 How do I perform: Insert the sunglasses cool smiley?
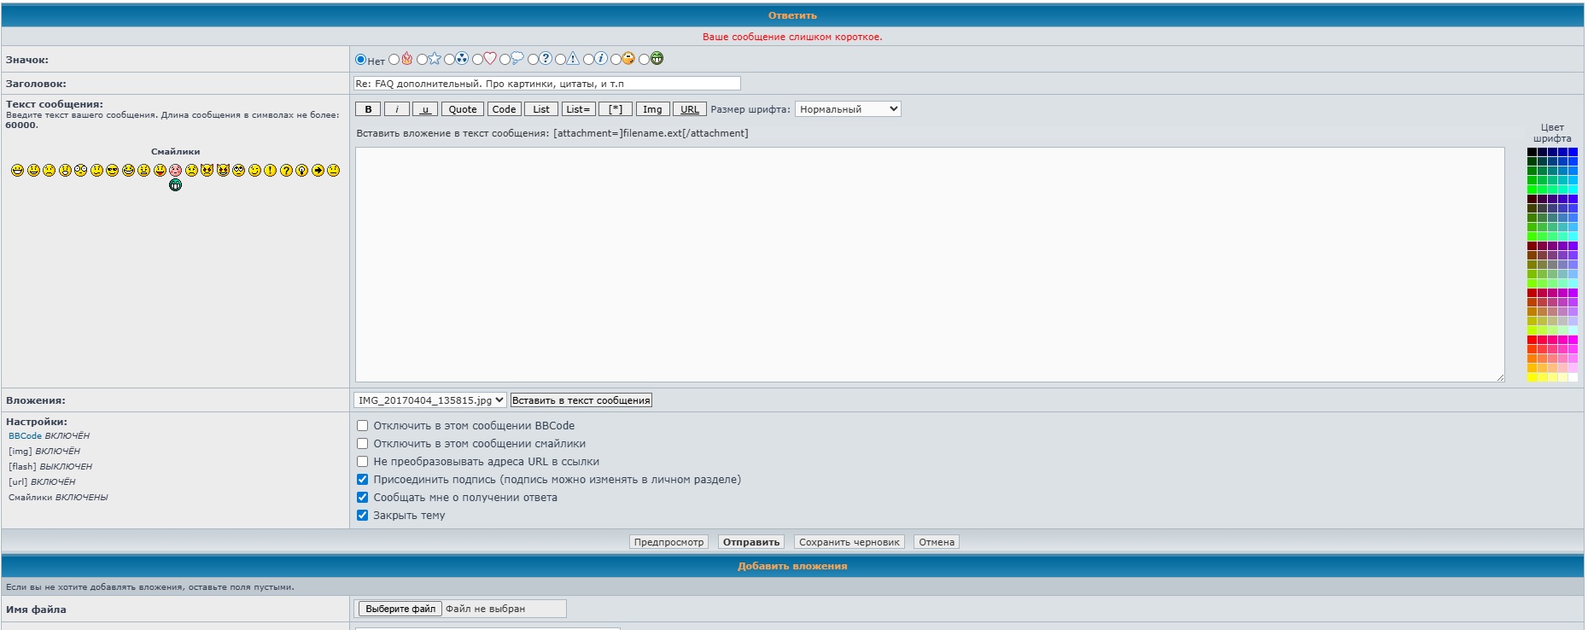click(x=112, y=171)
